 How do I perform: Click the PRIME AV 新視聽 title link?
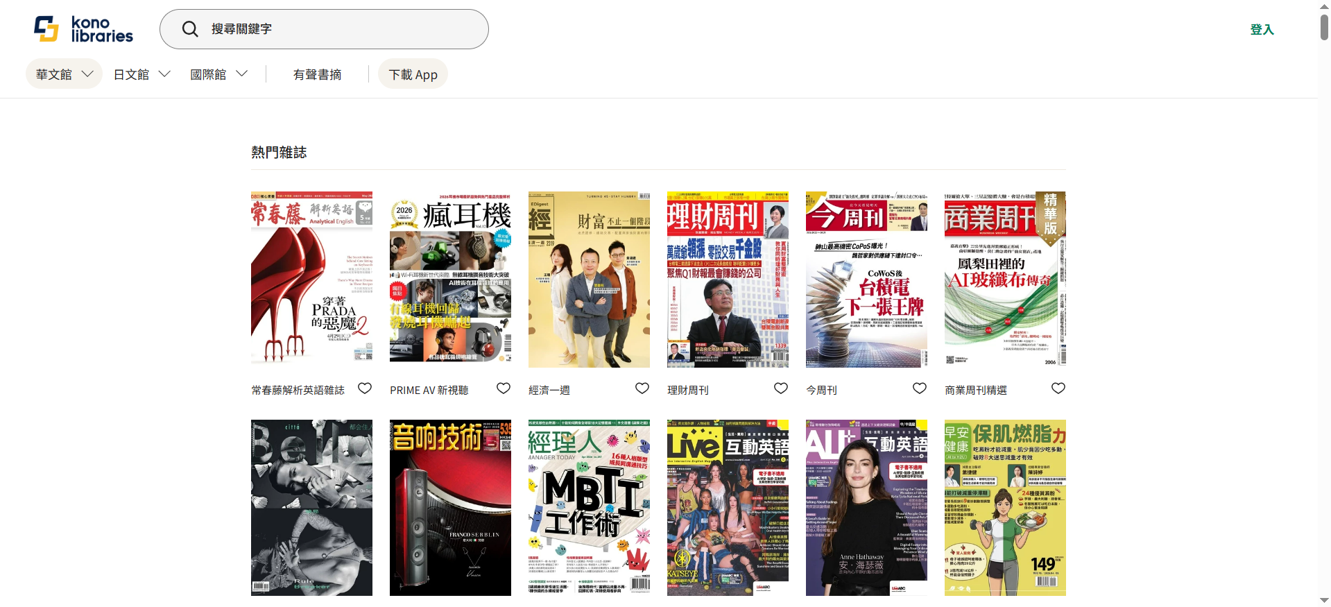click(429, 391)
